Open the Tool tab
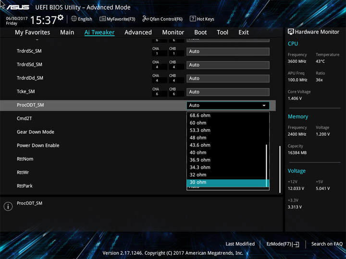The width and height of the screenshot is (346, 259). (222, 33)
